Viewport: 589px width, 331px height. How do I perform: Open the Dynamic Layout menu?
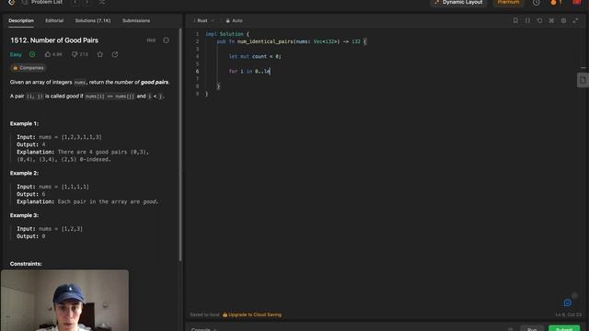(458, 3)
